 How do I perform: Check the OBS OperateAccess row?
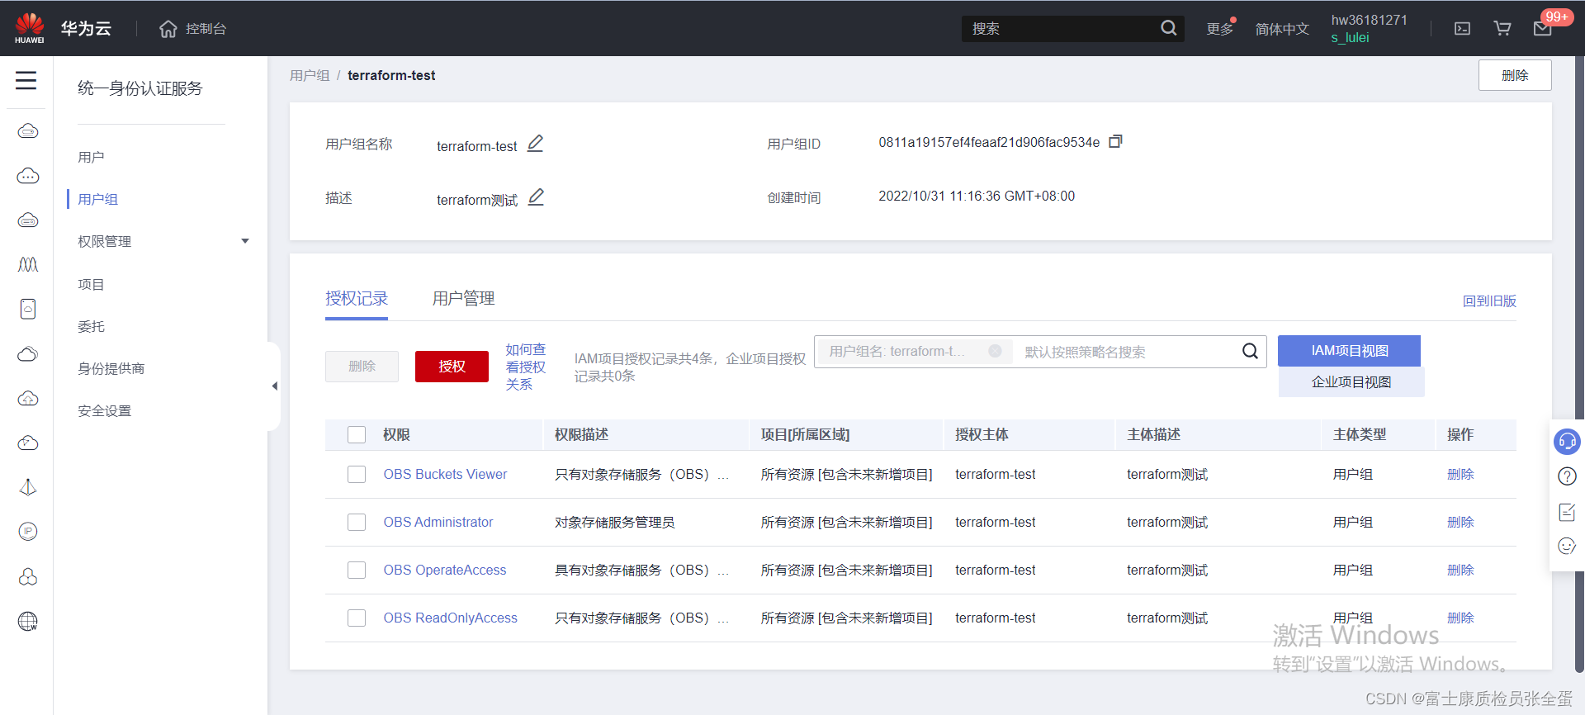pos(357,570)
